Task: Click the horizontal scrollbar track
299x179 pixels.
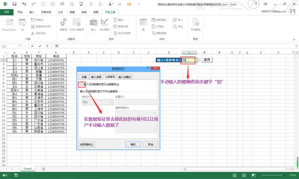Action: click(x=236, y=169)
